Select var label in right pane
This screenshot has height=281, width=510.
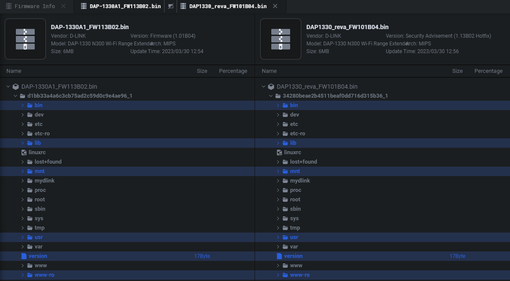294,247
